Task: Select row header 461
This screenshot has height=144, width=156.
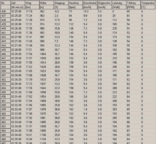Action: click(x=6, y=118)
